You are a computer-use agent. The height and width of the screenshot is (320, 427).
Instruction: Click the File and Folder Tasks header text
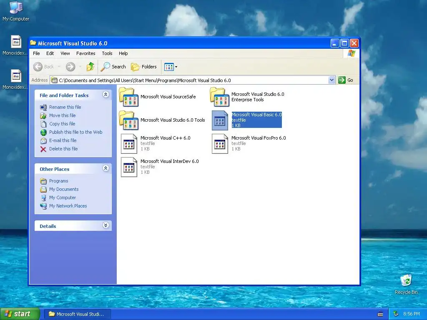pos(64,95)
